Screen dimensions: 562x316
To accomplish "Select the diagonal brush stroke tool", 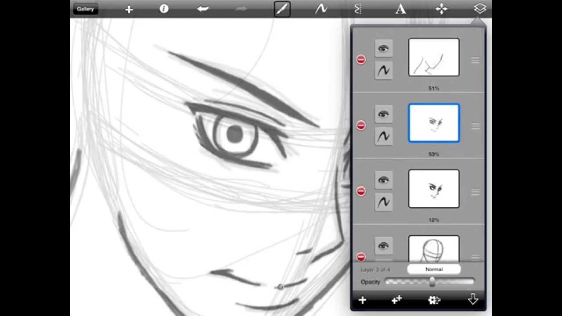I will tap(282, 9).
